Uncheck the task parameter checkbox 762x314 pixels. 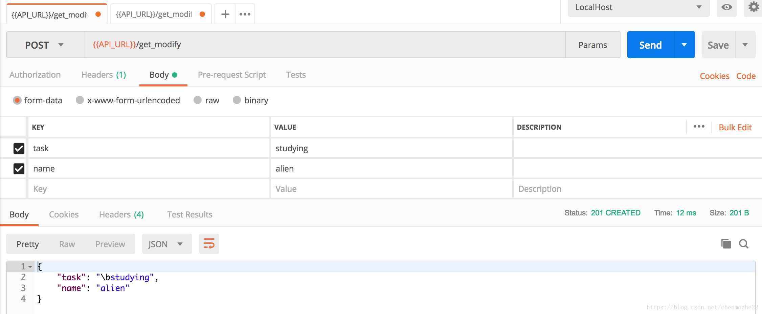click(x=19, y=149)
